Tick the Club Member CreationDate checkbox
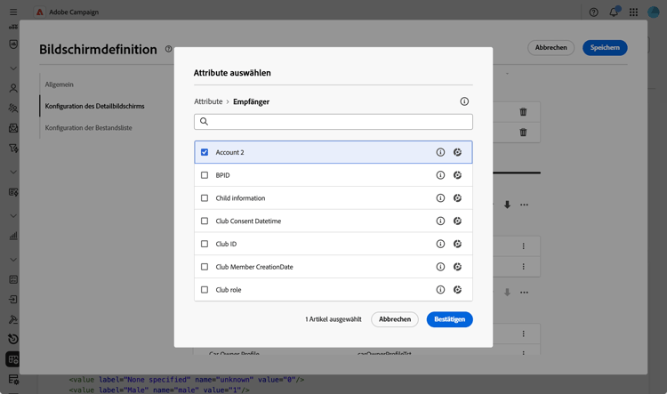Screen dimensions: 667x394 [205, 267]
